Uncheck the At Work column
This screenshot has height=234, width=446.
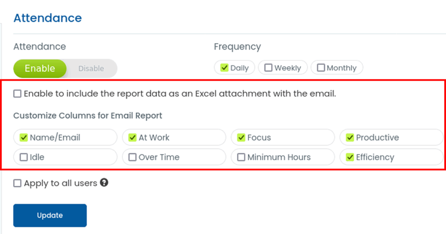(132, 137)
